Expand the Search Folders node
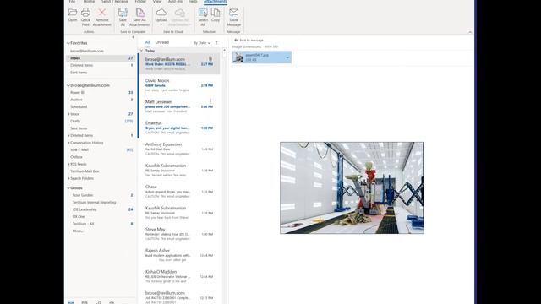Image resolution: width=541 pixels, height=304 pixels. pyautogui.click(x=68, y=178)
